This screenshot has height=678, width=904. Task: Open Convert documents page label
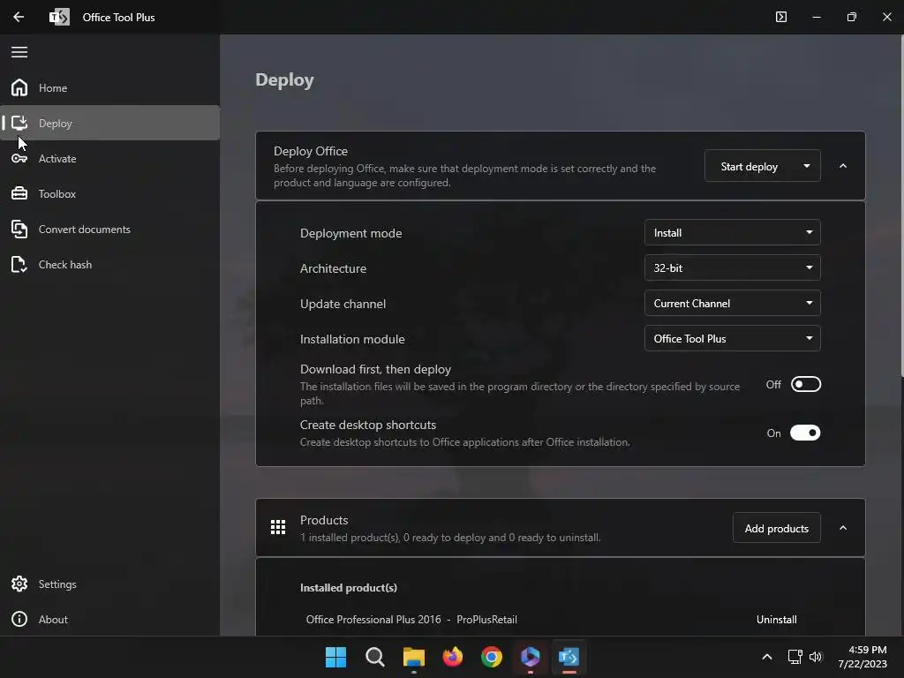[x=84, y=230]
